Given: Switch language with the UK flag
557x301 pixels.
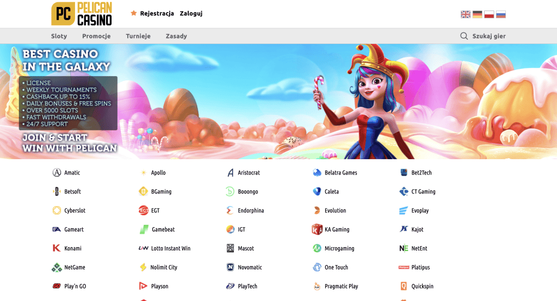Looking at the screenshot, I should (466, 14).
